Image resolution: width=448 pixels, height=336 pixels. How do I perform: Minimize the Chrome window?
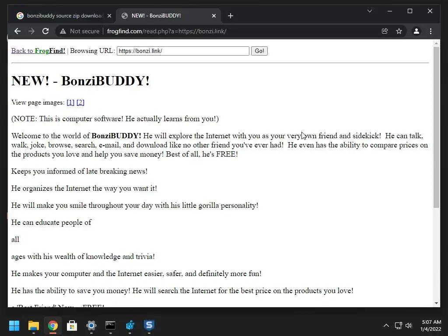390,11
